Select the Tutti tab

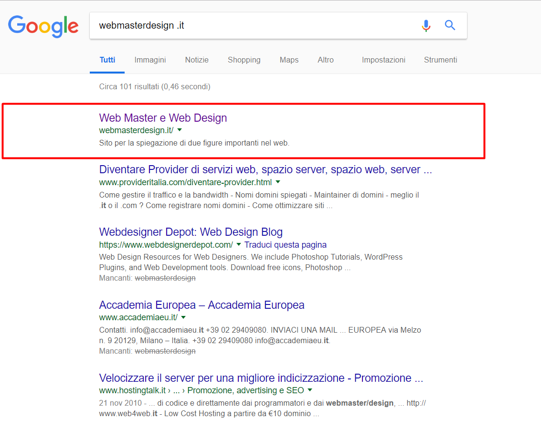click(x=107, y=60)
